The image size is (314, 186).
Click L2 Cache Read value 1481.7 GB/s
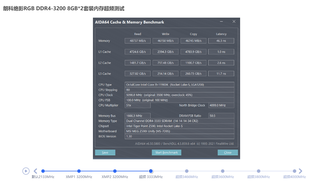coord(138,63)
